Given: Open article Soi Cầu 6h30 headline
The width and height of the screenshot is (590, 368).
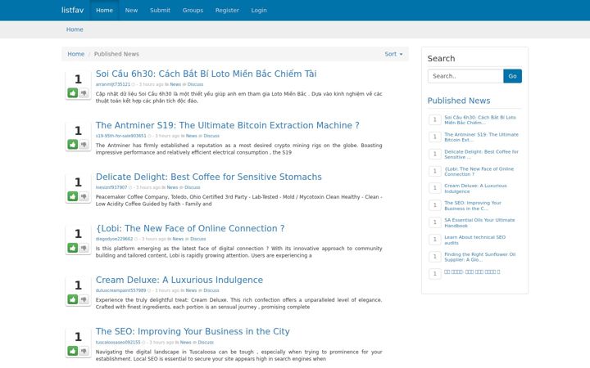Looking at the screenshot, I should coord(206,74).
